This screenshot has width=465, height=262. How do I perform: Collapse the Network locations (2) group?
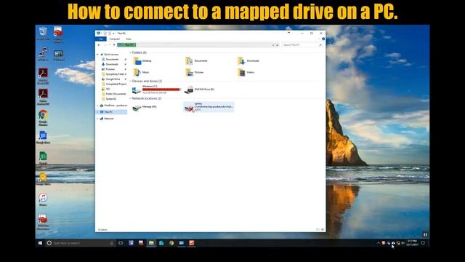(130, 98)
